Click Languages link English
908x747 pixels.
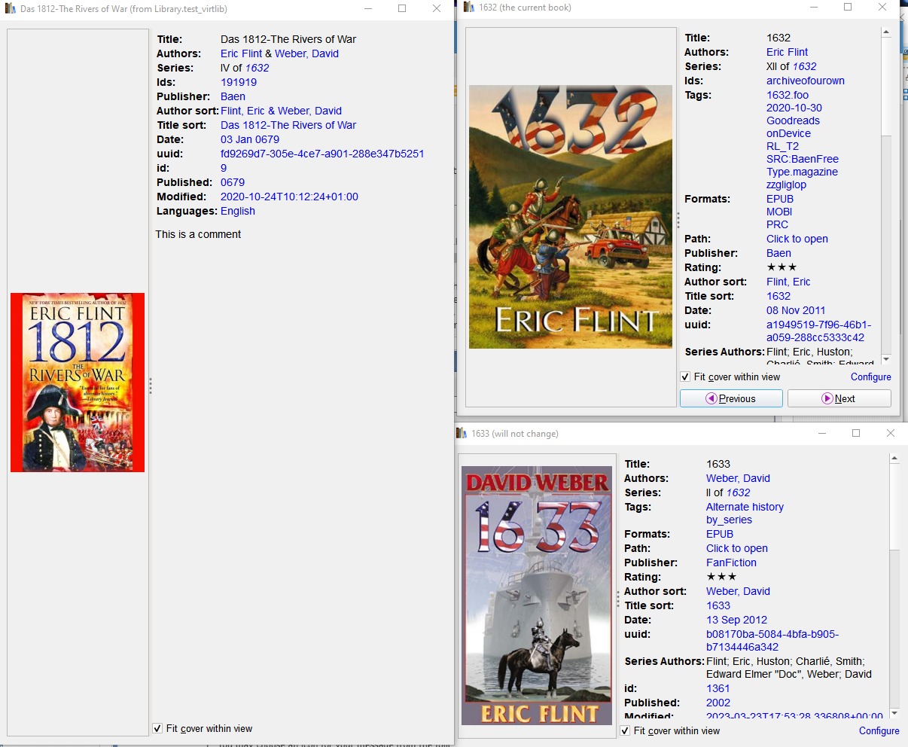click(x=238, y=211)
